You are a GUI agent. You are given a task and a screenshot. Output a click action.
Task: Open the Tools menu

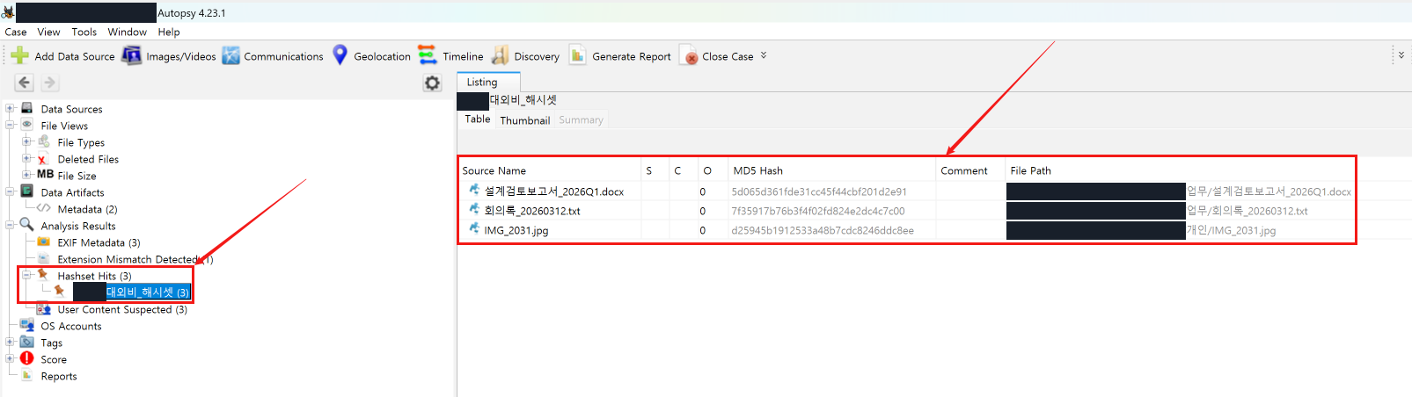click(84, 32)
